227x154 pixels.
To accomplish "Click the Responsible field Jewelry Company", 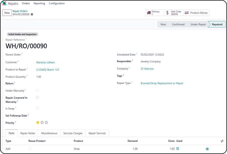I will coord(151,62).
